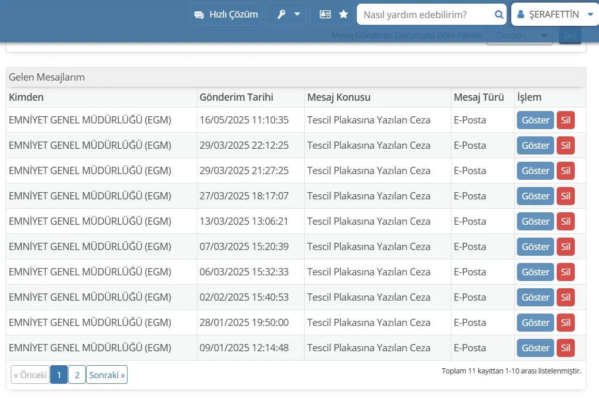The height and width of the screenshot is (405, 599).
Task: Open the ŞERAFETTİN user menu
Action: coord(555,14)
